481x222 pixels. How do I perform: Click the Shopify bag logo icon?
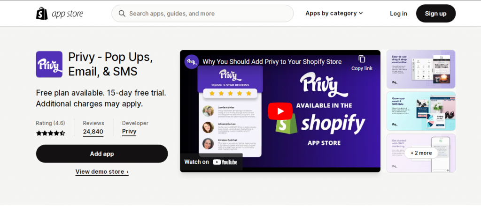click(x=42, y=14)
